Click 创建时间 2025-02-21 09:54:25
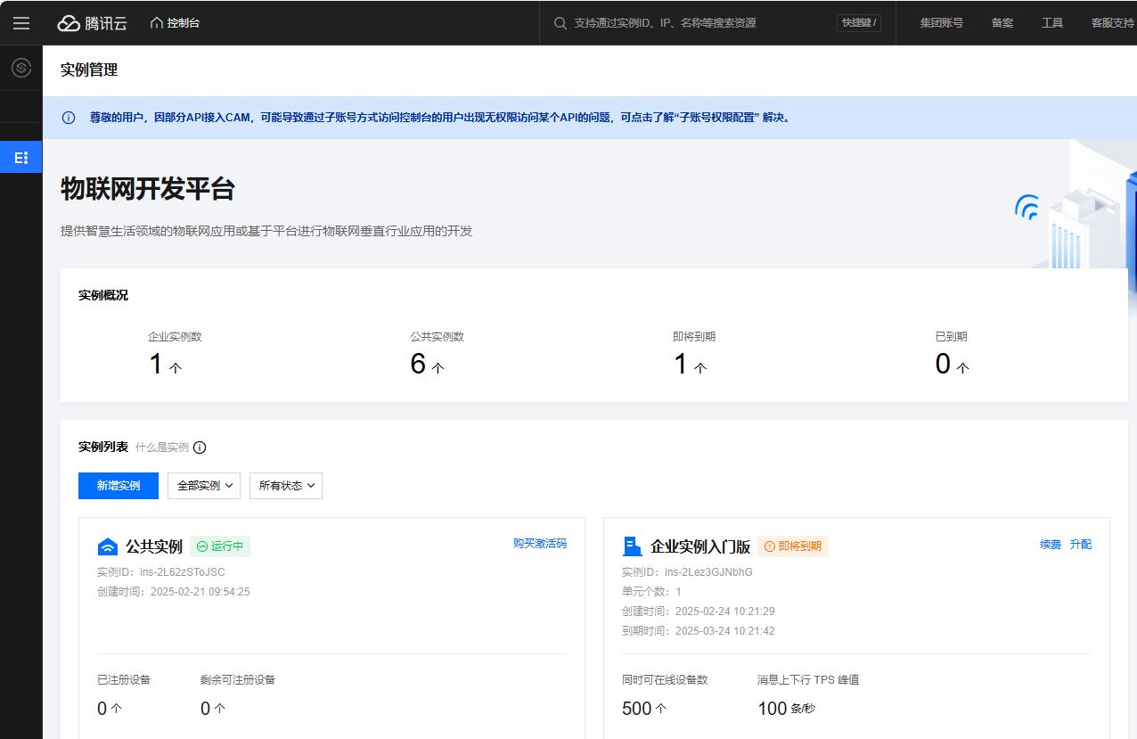The image size is (1137, 739). click(x=174, y=592)
